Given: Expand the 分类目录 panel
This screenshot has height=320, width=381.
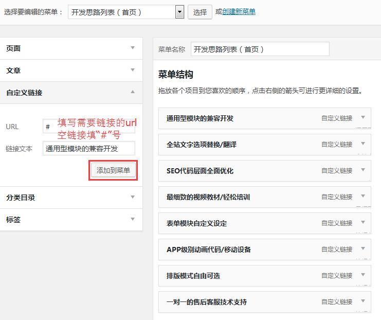Looking at the screenshot, I should (132, 198).
